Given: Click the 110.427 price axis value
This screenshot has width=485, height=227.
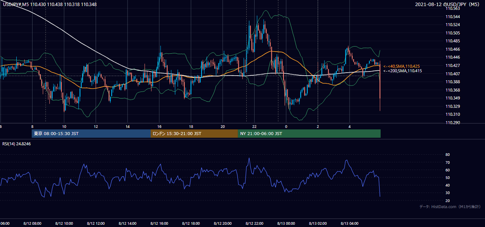Looking at the screenshot, I should click(452, 65).
